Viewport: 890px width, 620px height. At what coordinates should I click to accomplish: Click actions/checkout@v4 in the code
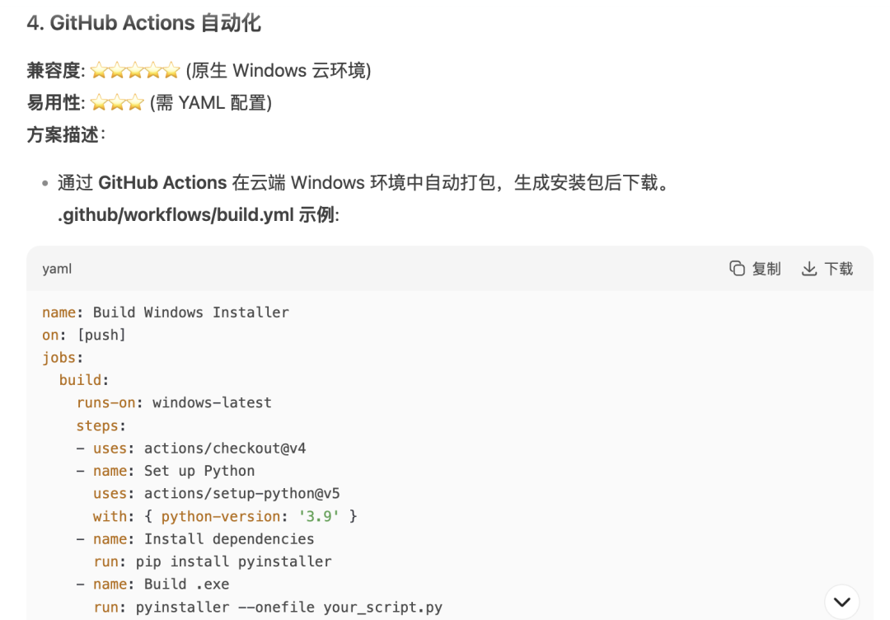coord(225,448)
